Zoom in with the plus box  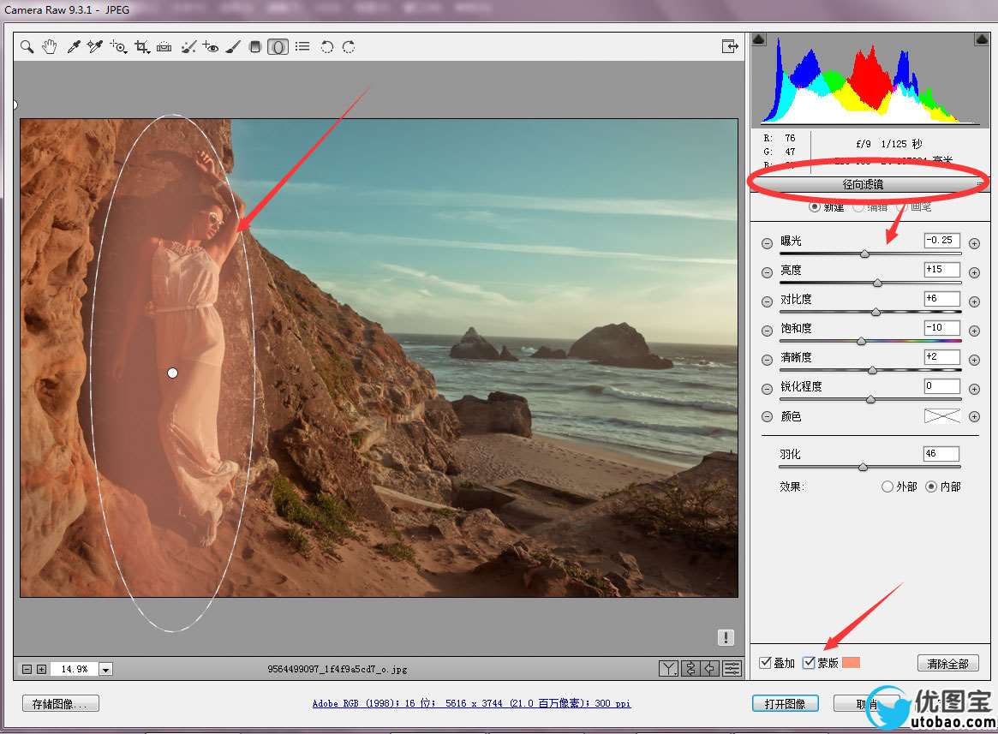41,669
